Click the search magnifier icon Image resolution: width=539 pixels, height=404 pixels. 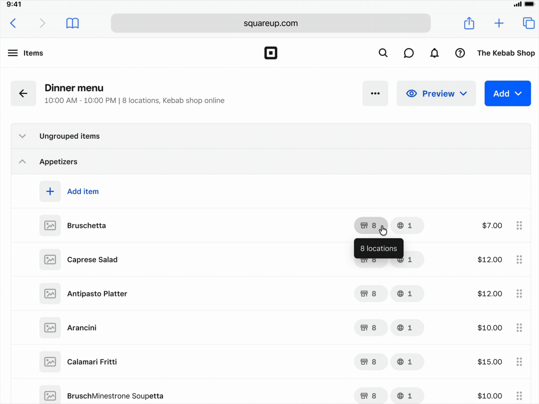tap(383, 53)
